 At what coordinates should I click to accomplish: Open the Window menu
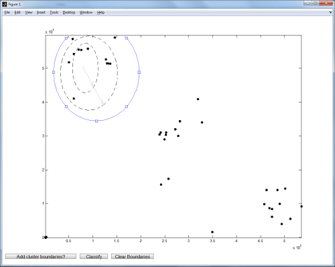pos(86,13)
